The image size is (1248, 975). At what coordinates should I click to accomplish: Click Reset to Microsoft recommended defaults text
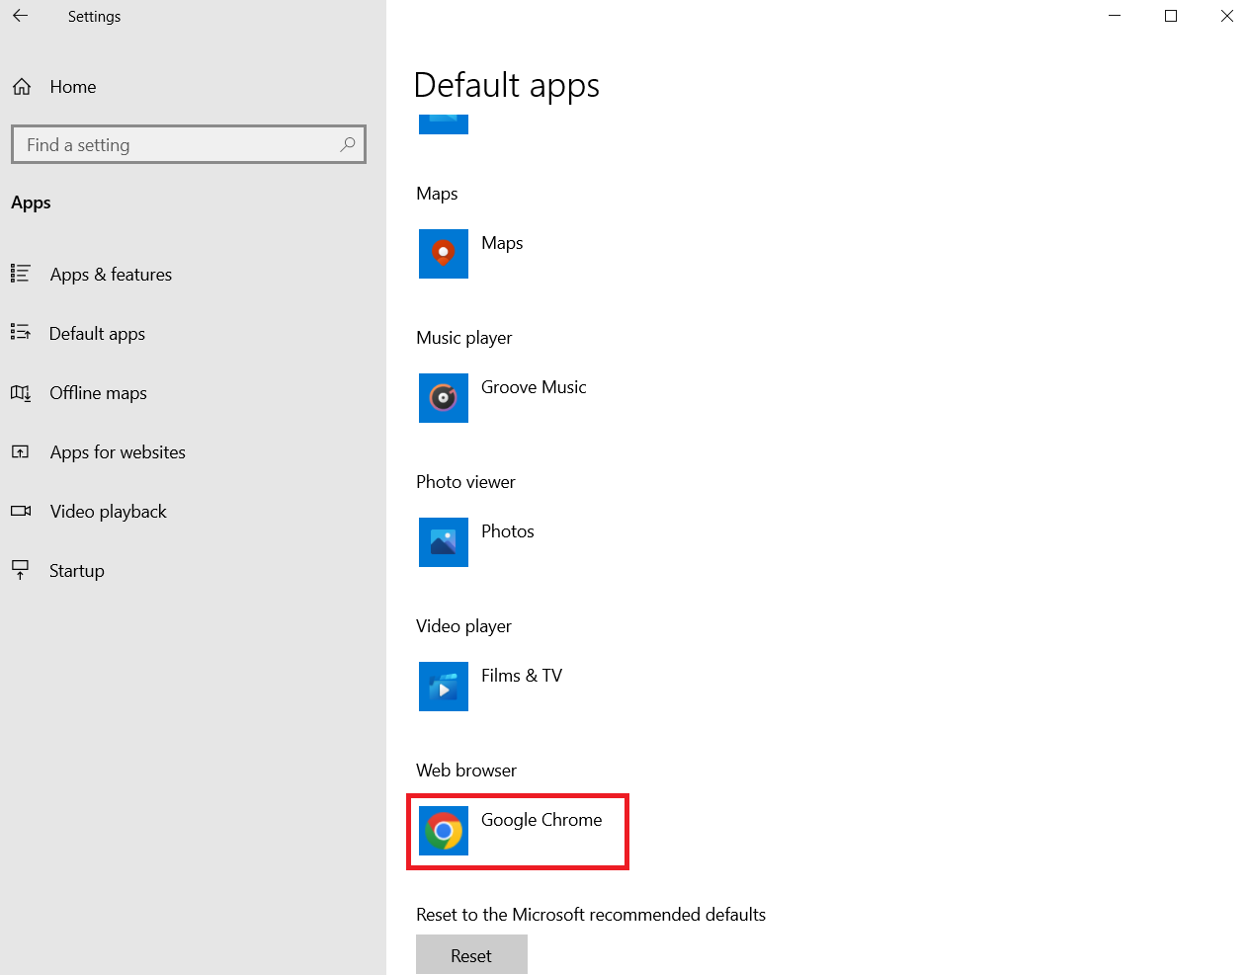click(x=591, y=915)
